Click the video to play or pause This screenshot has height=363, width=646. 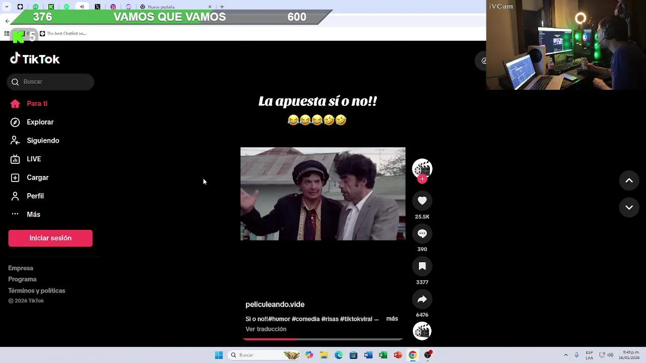click(x=323, y=194)
